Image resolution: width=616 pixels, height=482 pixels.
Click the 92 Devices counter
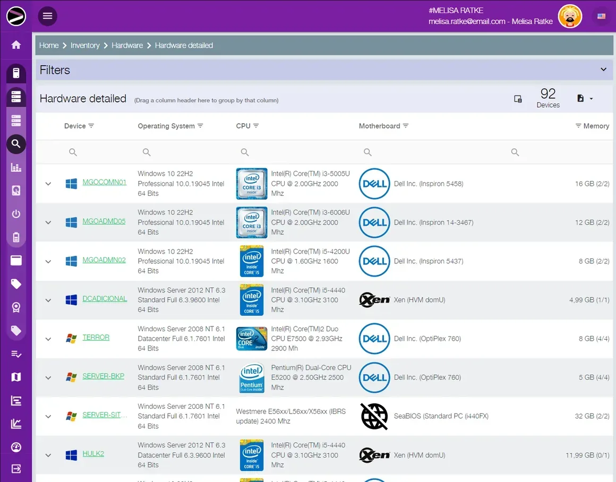point(548,98)
